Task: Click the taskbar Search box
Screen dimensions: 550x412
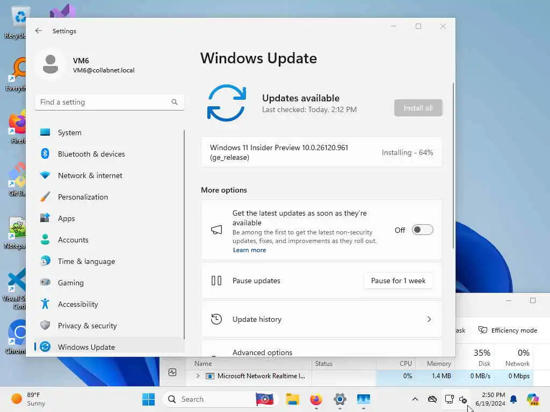Action: (x=220, y=399)
